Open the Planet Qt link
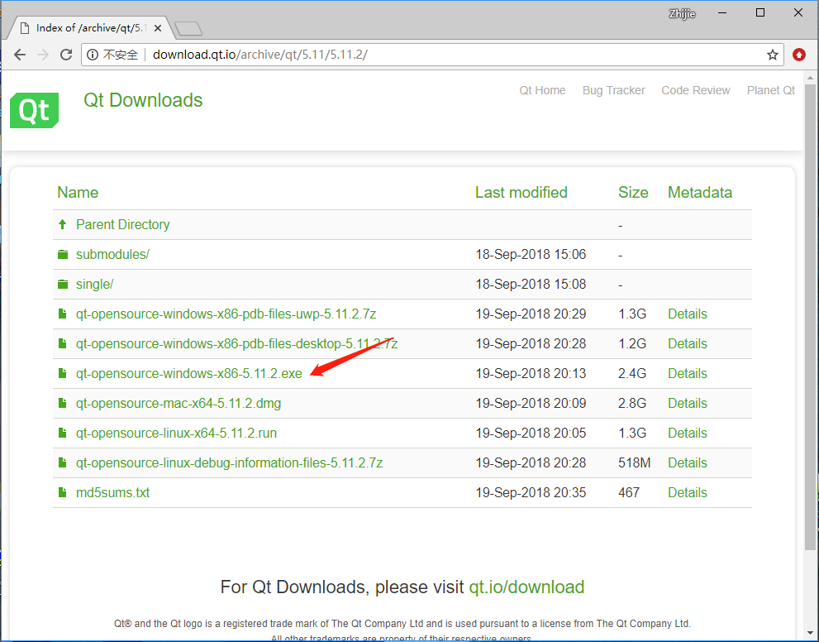 coord(771,90)
